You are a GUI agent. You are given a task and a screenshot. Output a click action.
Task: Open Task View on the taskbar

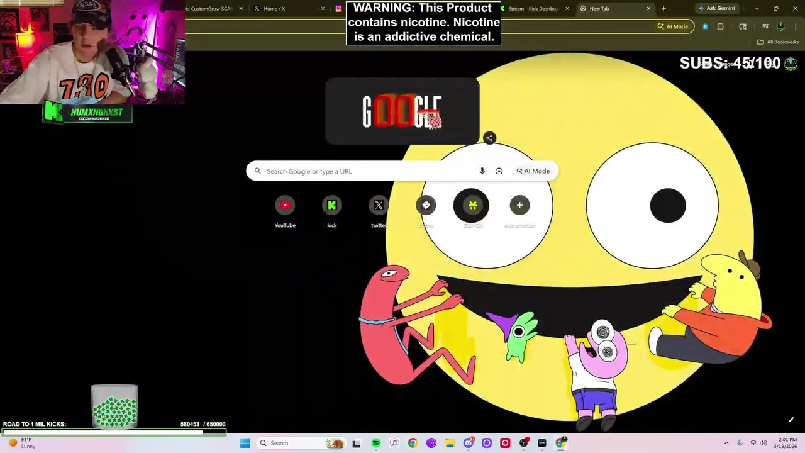point(357,443)
